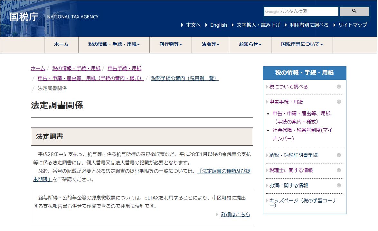Click the search magnifying glass icon
378x231 pixels.
click(x=354, y=11)
